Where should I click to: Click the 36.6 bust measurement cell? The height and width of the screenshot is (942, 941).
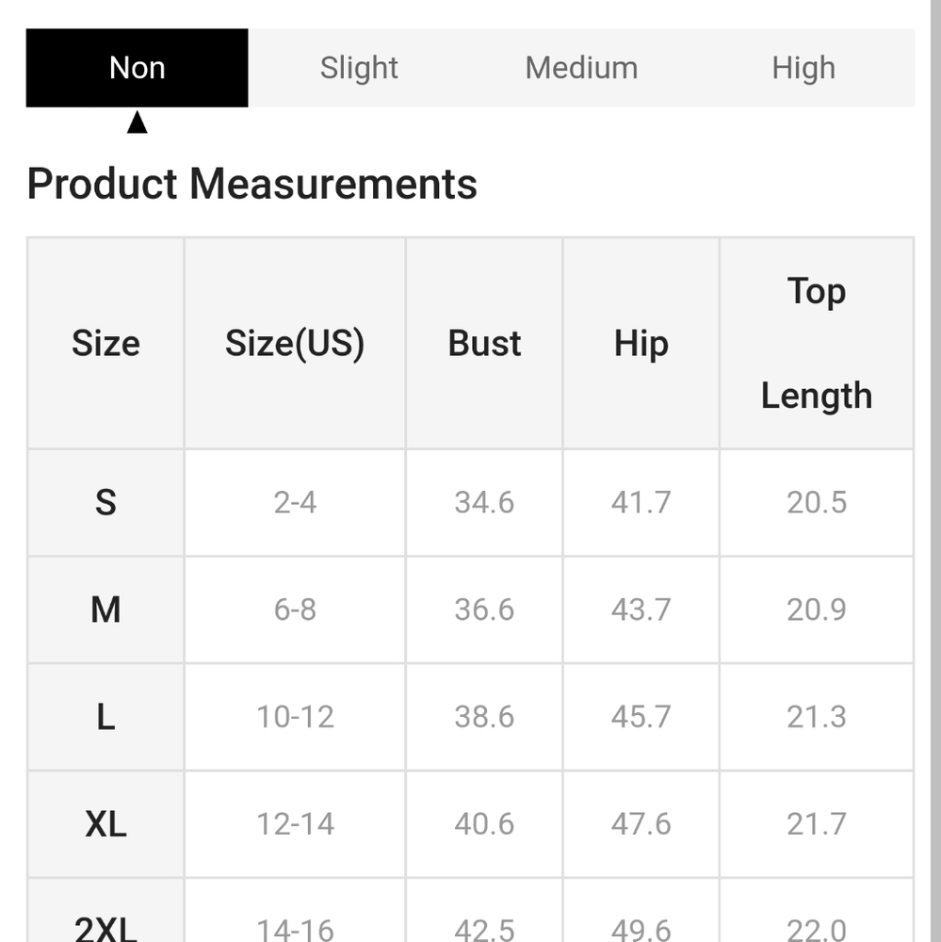484,609
